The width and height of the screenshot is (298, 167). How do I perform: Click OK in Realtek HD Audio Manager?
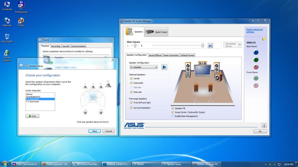click(260, 131)
